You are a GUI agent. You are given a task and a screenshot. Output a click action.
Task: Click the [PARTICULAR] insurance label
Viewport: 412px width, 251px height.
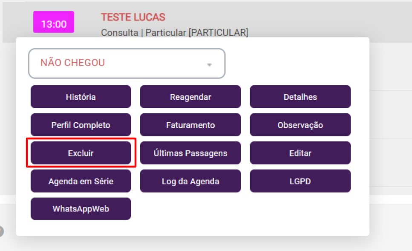tap(219, 32)
